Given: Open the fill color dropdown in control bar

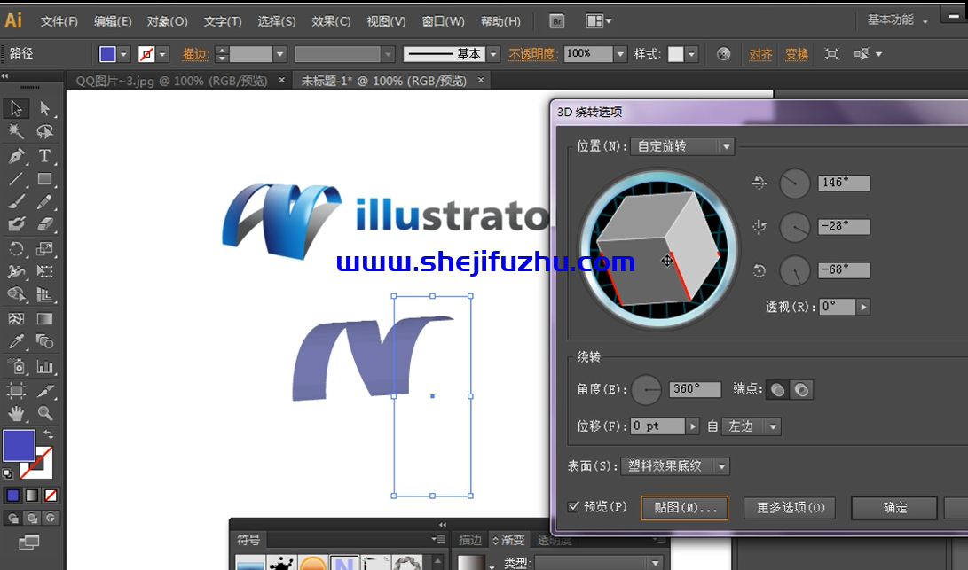Looking at the screenshot, I should point(123,54).
